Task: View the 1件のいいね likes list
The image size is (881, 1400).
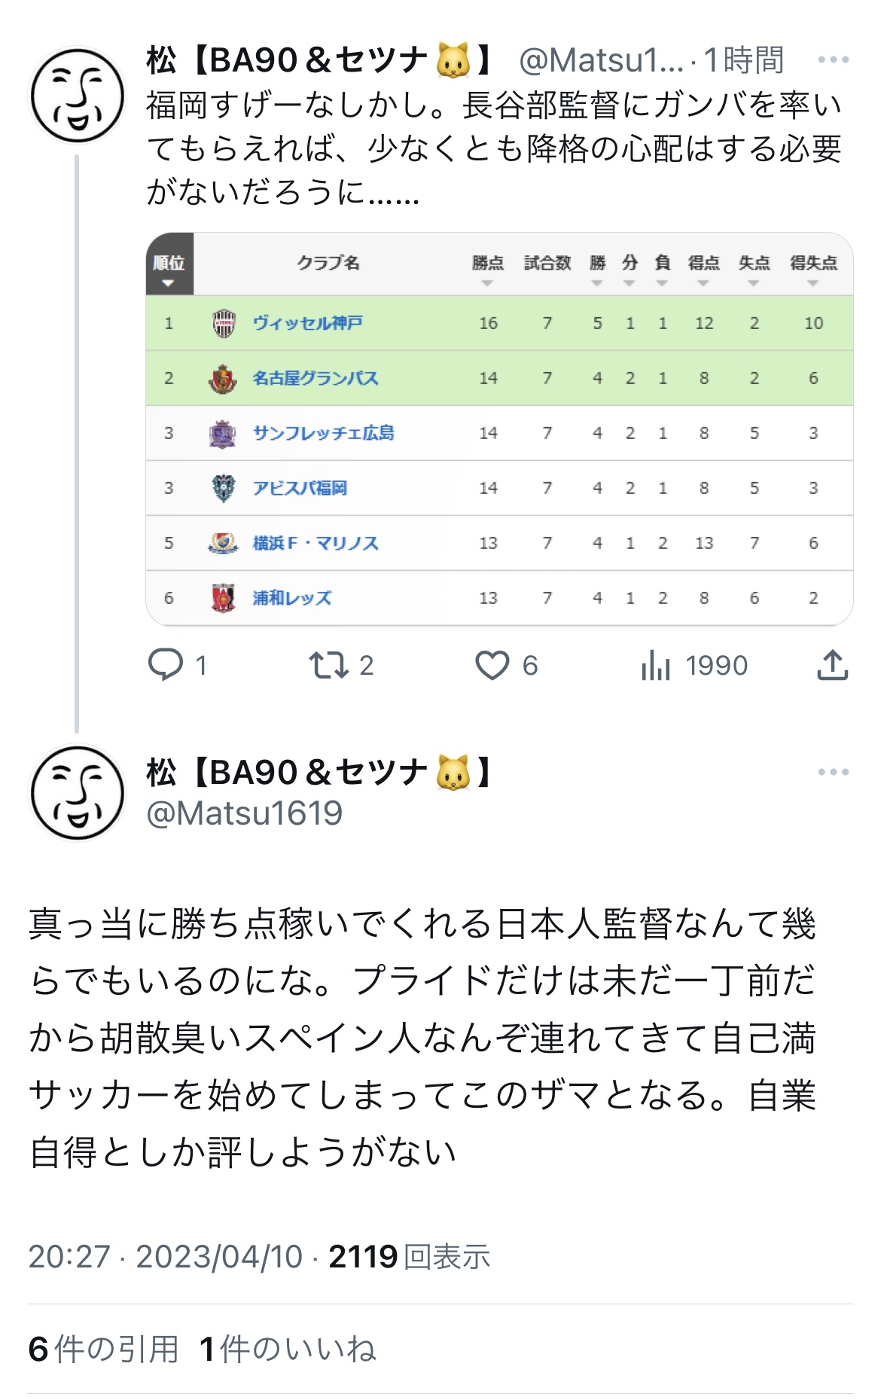Action: [x=288, y=1349]
